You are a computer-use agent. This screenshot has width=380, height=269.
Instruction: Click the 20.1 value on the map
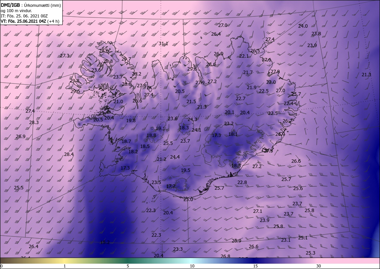tap(230, 112)
